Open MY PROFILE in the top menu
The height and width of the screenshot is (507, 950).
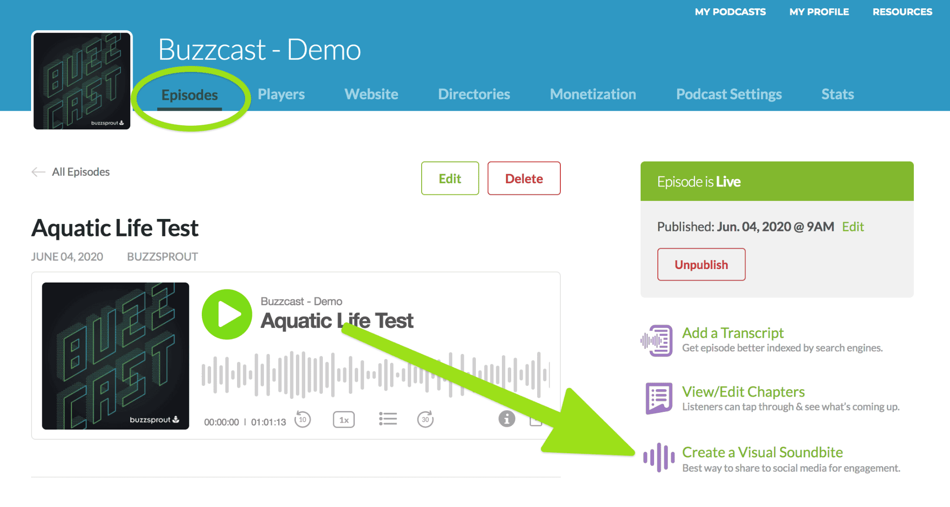point(819,12)
